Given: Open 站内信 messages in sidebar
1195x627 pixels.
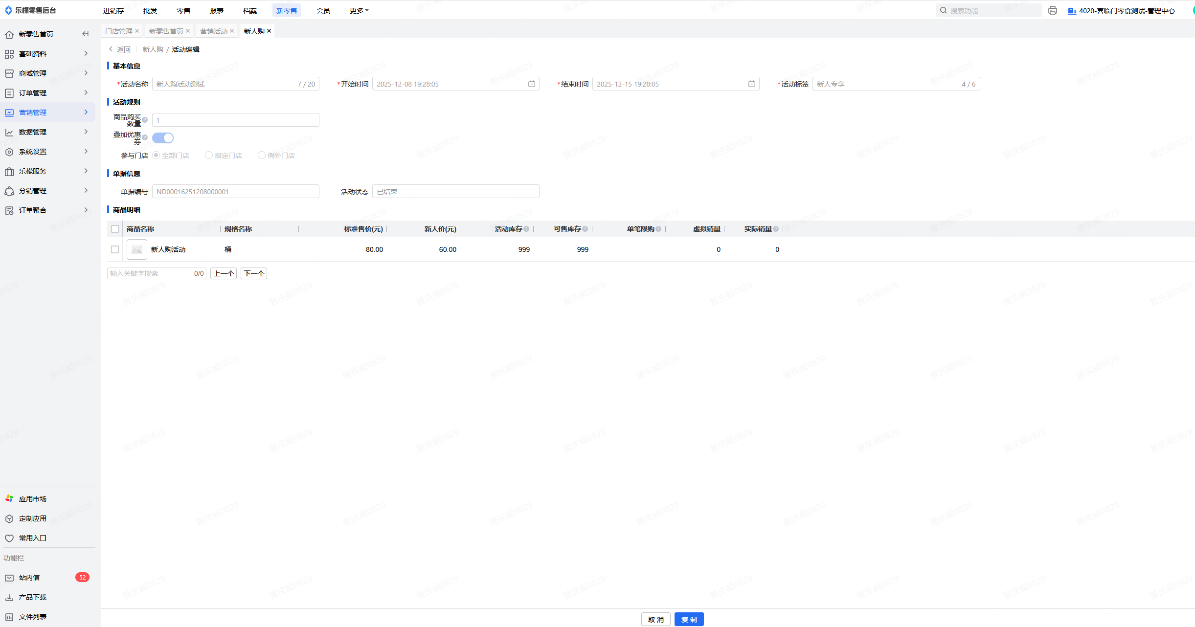Looking at the screenshot, I should point(29,578).
